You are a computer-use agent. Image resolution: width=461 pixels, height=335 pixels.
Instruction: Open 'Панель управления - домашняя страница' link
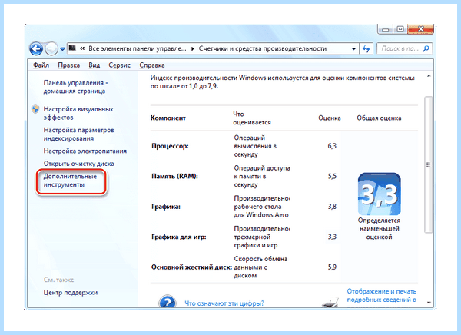click(x=75, y=87)
